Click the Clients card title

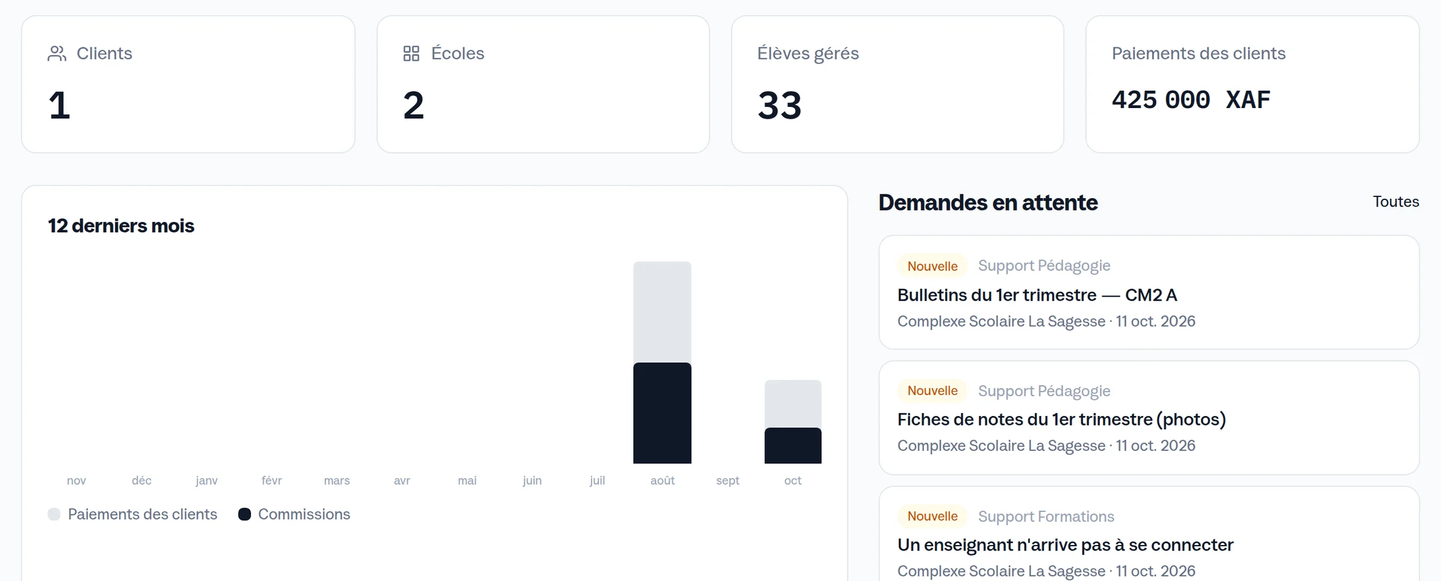[x=104, y=53]
